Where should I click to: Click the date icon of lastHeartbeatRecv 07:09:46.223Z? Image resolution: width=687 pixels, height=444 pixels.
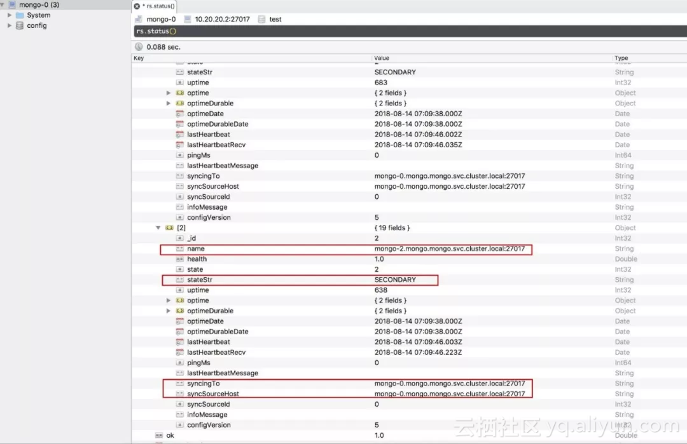click(x=179, y=352)
